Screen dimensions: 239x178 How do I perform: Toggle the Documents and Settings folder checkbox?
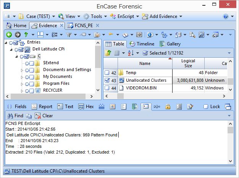tap(32, 70)
